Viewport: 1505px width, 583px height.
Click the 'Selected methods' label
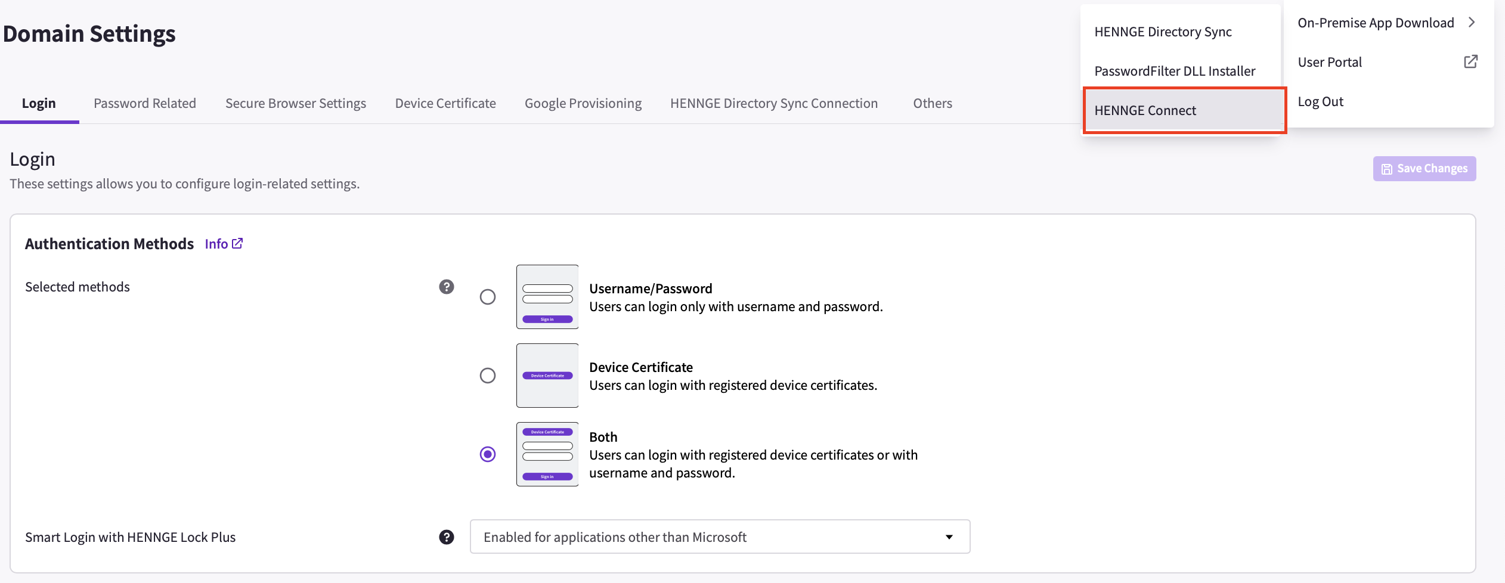pos(77,287)
